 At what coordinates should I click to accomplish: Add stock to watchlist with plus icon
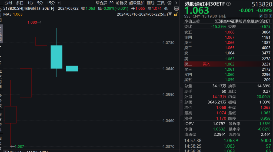(270, 16)
